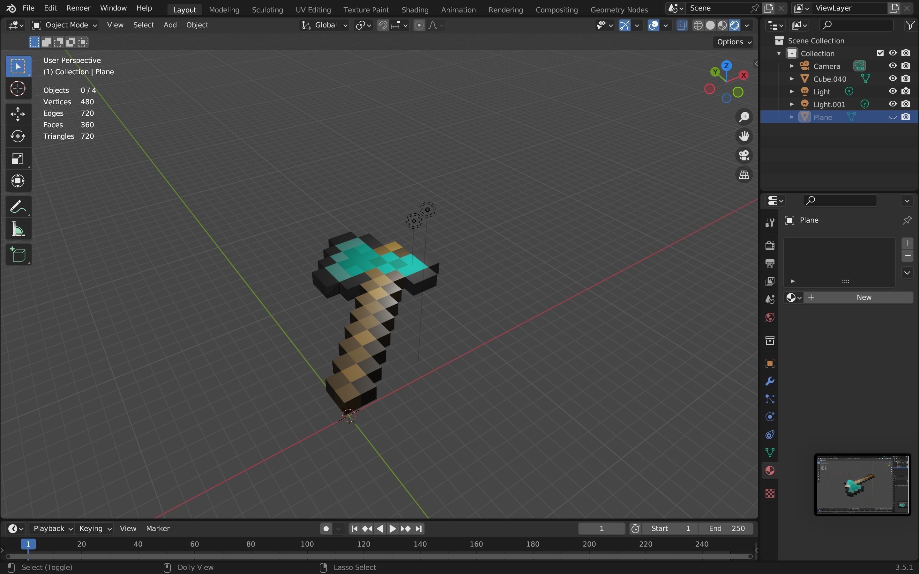Select the 3D Cursor tool

click(18, 89)
